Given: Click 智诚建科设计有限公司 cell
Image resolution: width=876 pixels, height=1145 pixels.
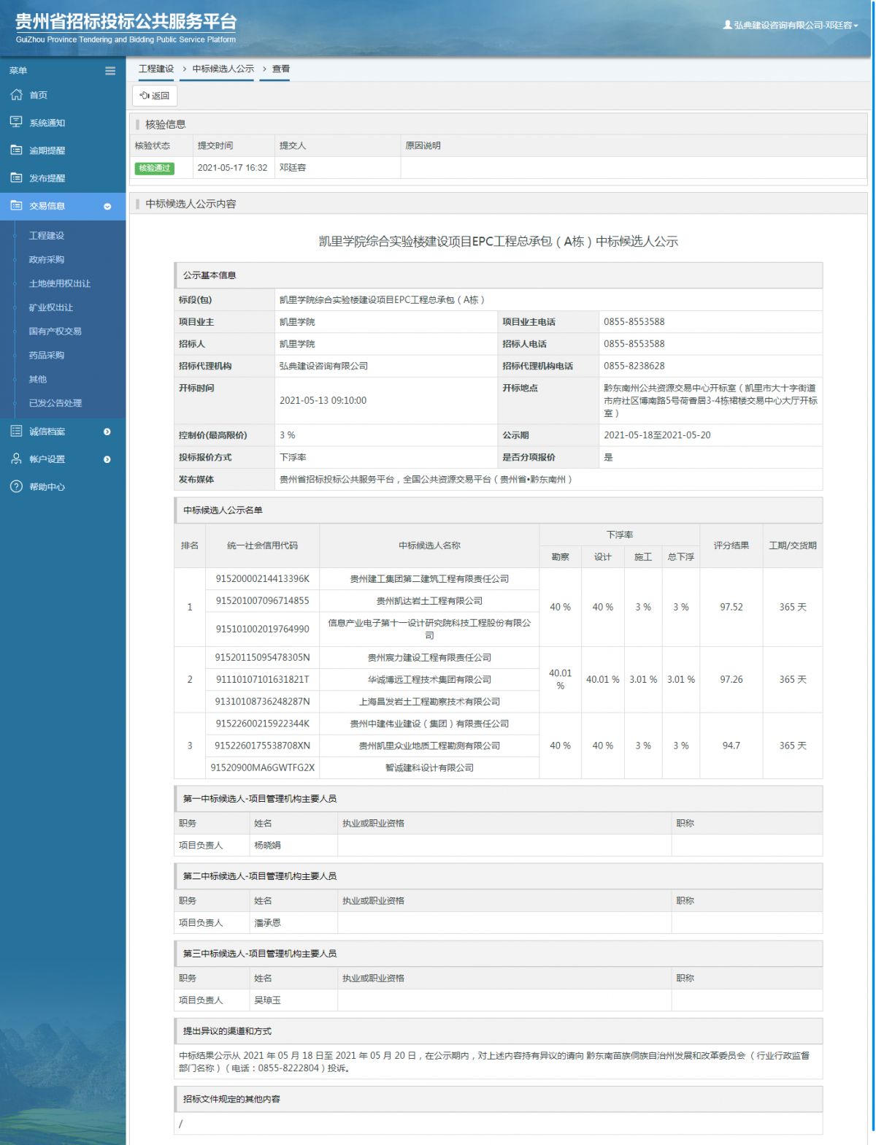Looking at the screenshot, I should coord(429,767).
